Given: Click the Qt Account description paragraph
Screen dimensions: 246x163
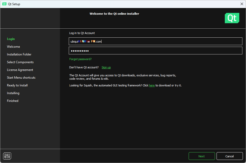Looking at the screenshot, I should coord(123,77).
